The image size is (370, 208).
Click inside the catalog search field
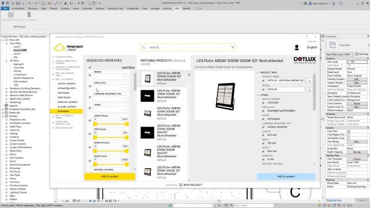(187, 47)
